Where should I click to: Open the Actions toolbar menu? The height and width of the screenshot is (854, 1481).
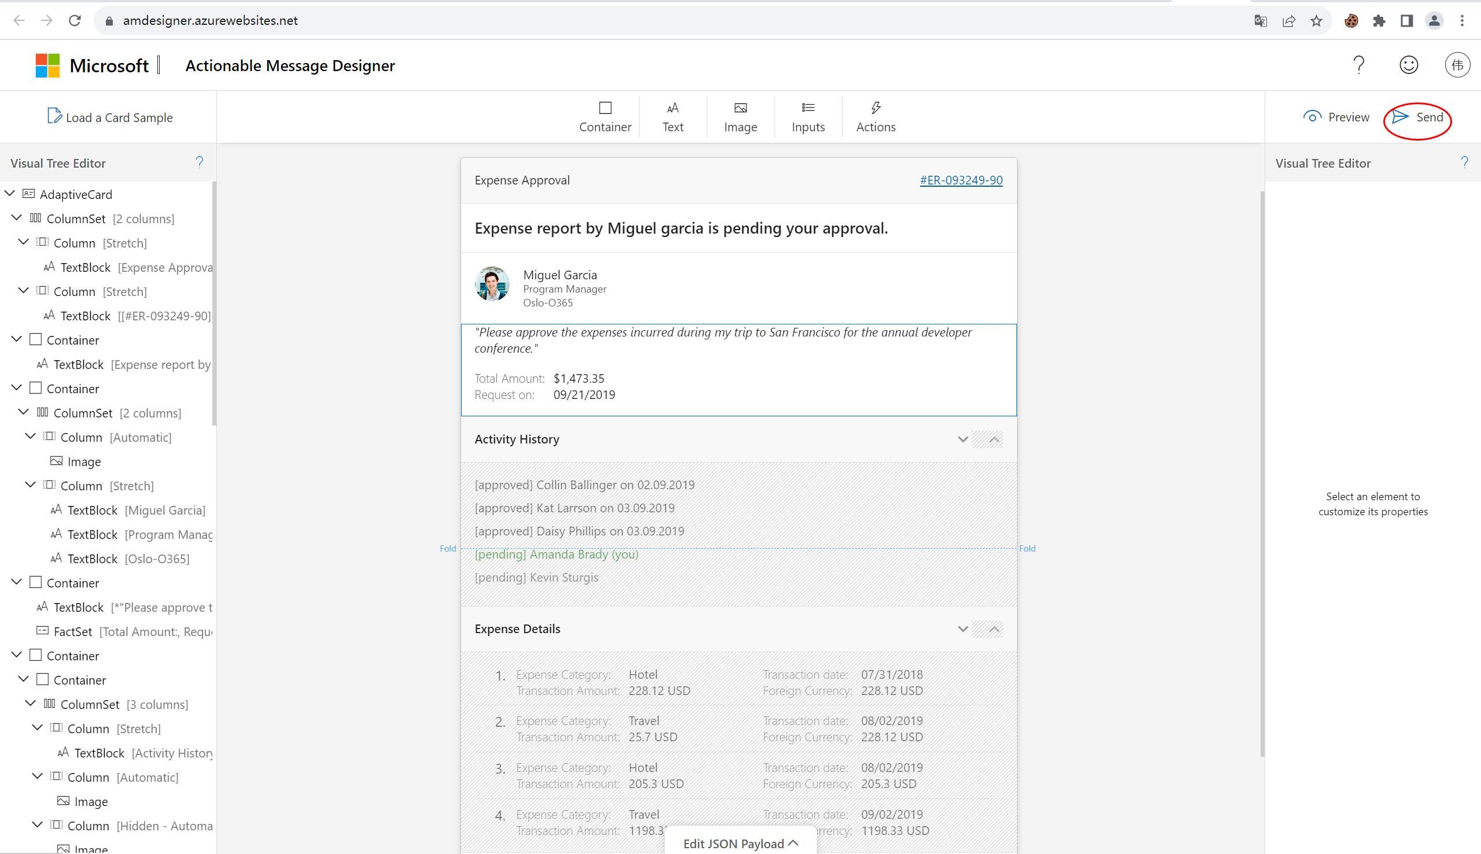tap(875, 117)
